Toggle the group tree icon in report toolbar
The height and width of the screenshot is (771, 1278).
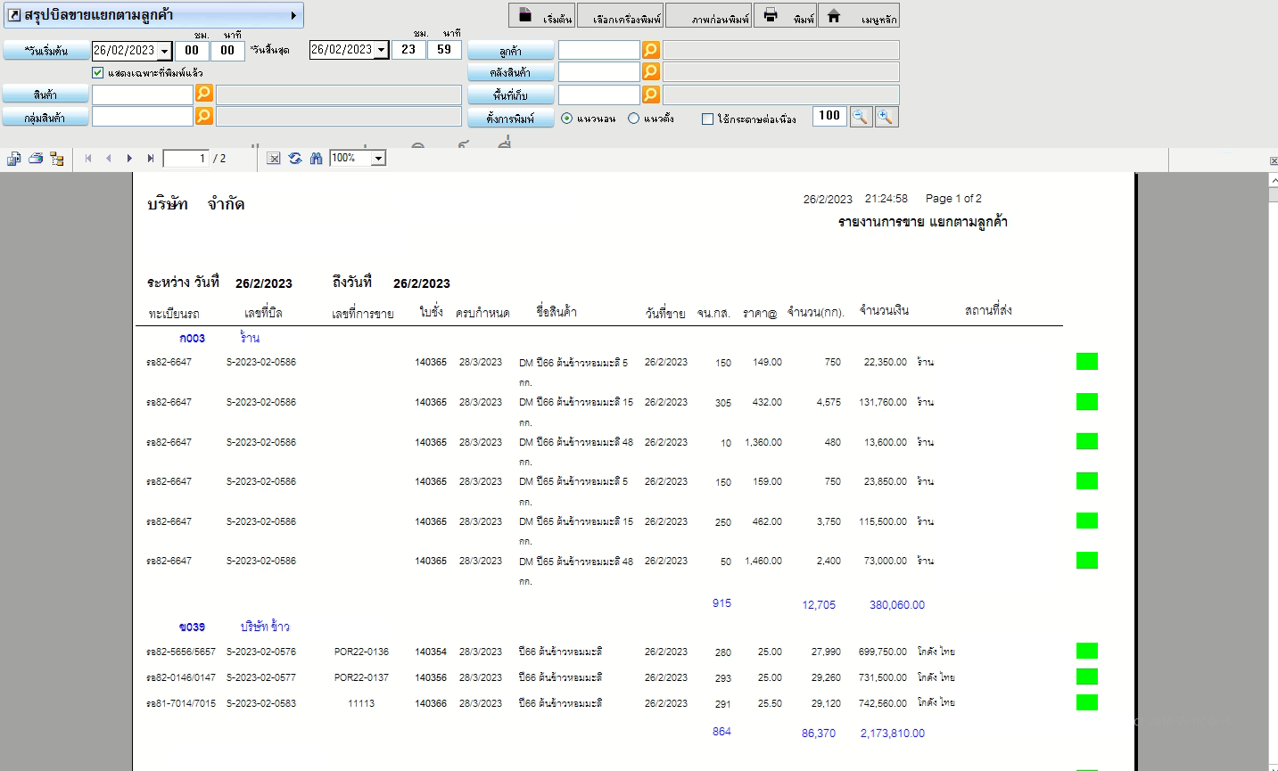(57, 159)
